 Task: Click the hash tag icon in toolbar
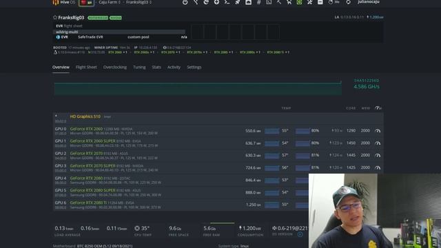(x=259, y=2)
